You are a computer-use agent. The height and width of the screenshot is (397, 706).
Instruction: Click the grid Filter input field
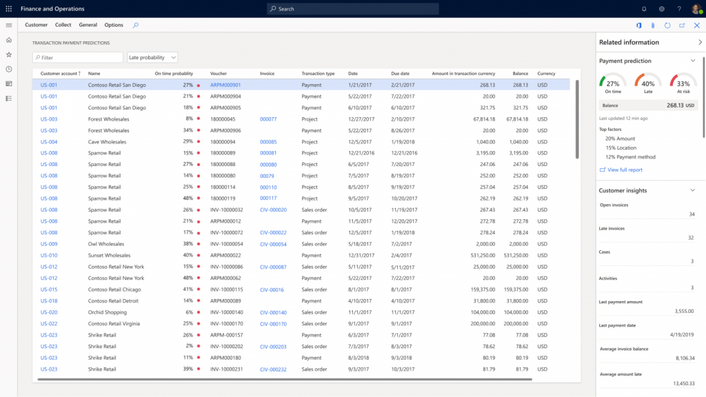pyautogui.click(x=78, y=58)
